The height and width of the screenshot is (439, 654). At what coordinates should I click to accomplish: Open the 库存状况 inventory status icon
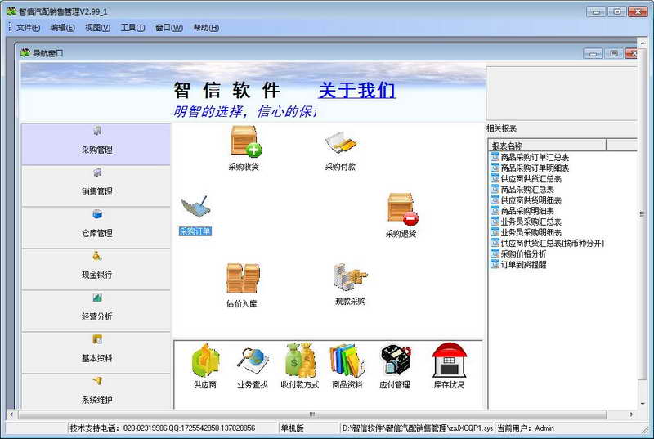point(449,366)
